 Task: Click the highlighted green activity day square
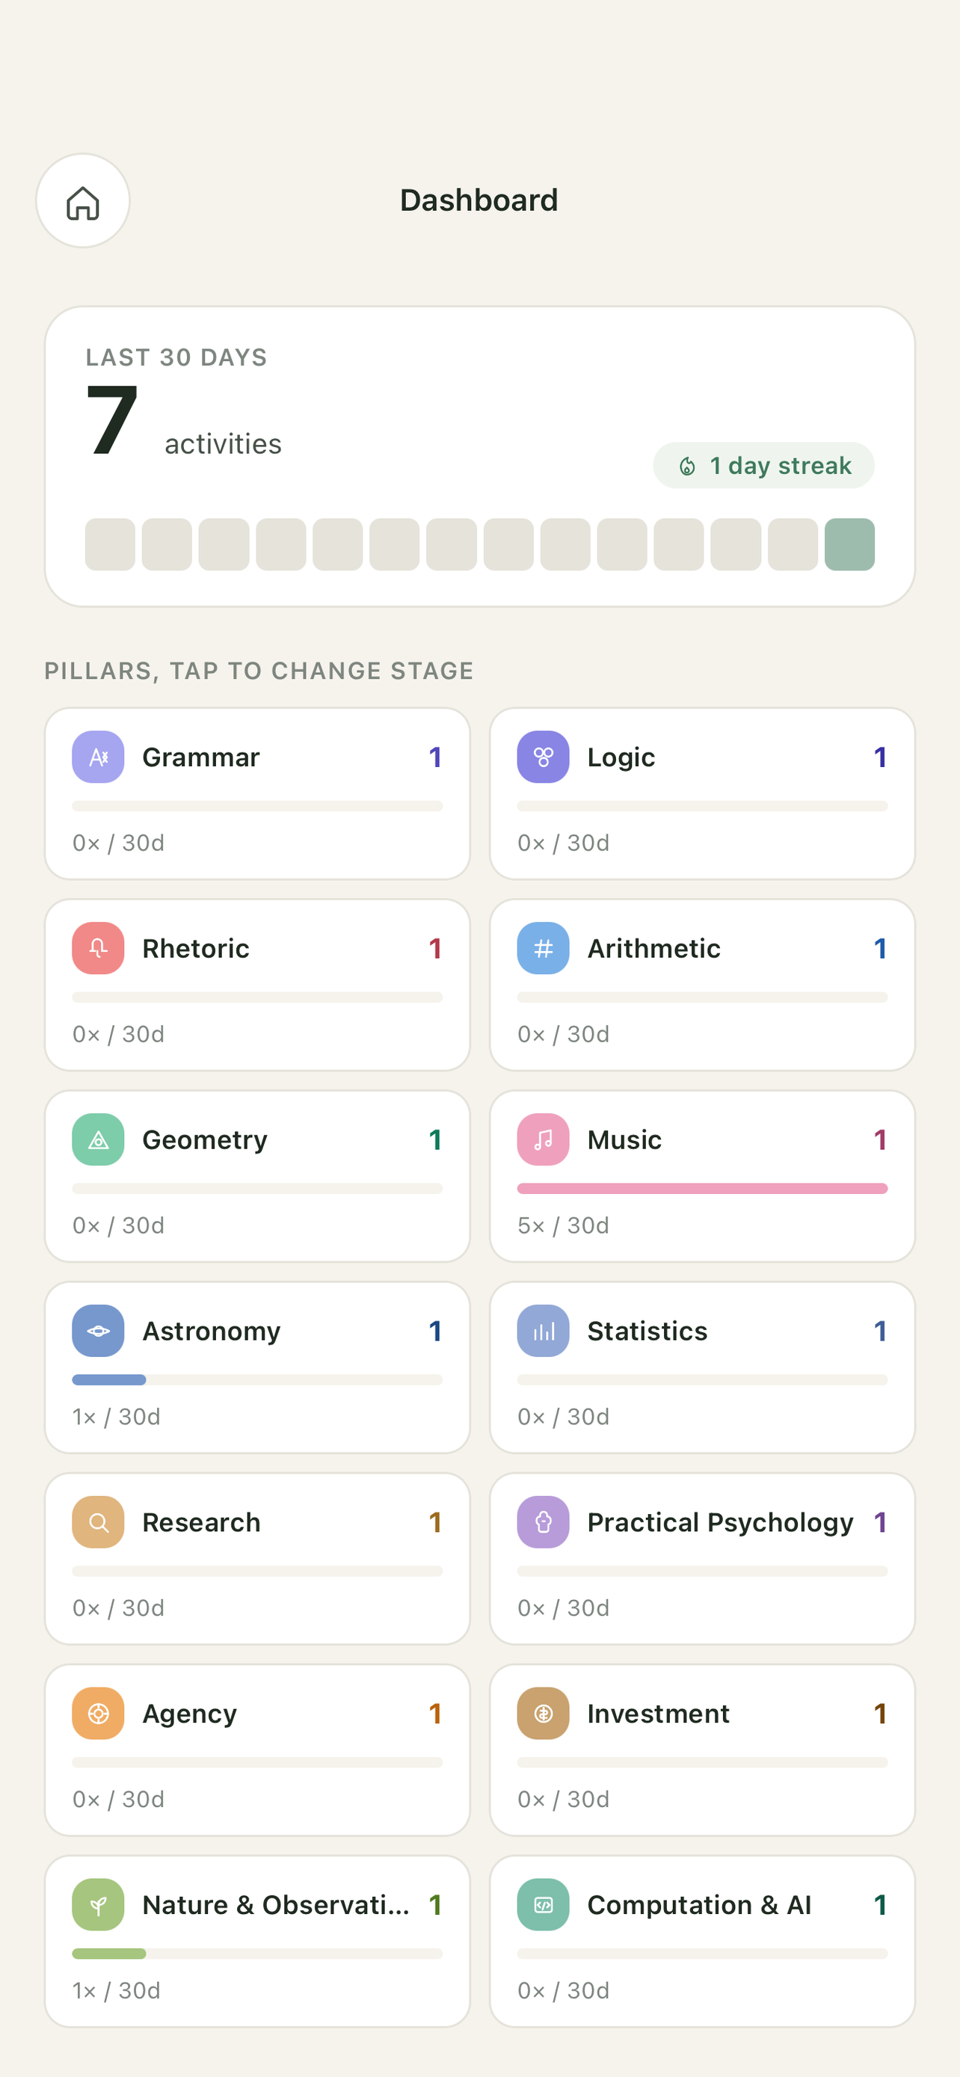[x=849, y=544]
